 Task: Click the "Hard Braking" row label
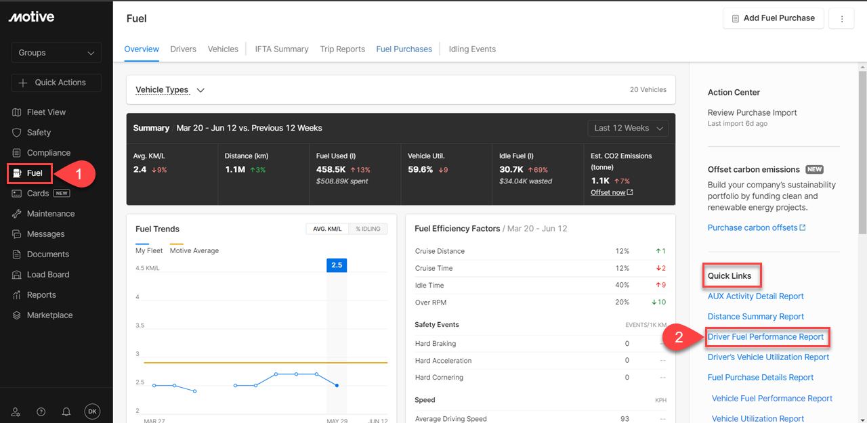point(436,344)
